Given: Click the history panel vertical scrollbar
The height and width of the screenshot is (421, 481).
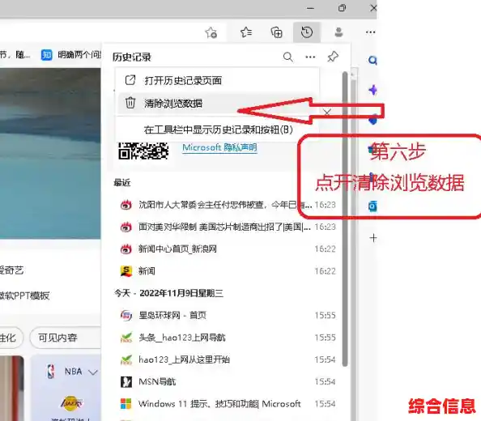Looking at the screenshot, I should pos(345,219).
